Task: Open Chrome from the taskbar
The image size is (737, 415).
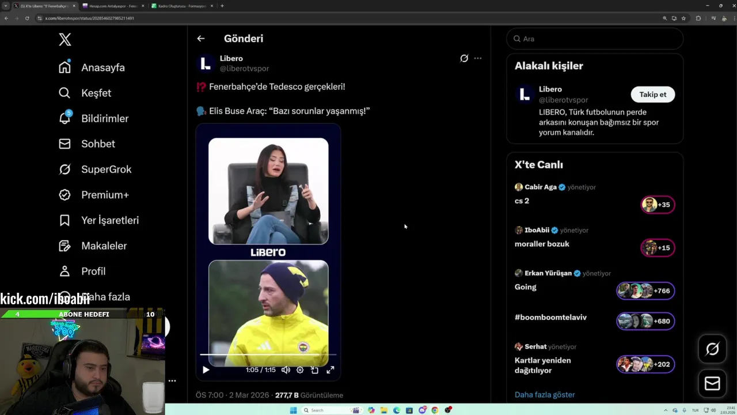Action: click(435, 410)
